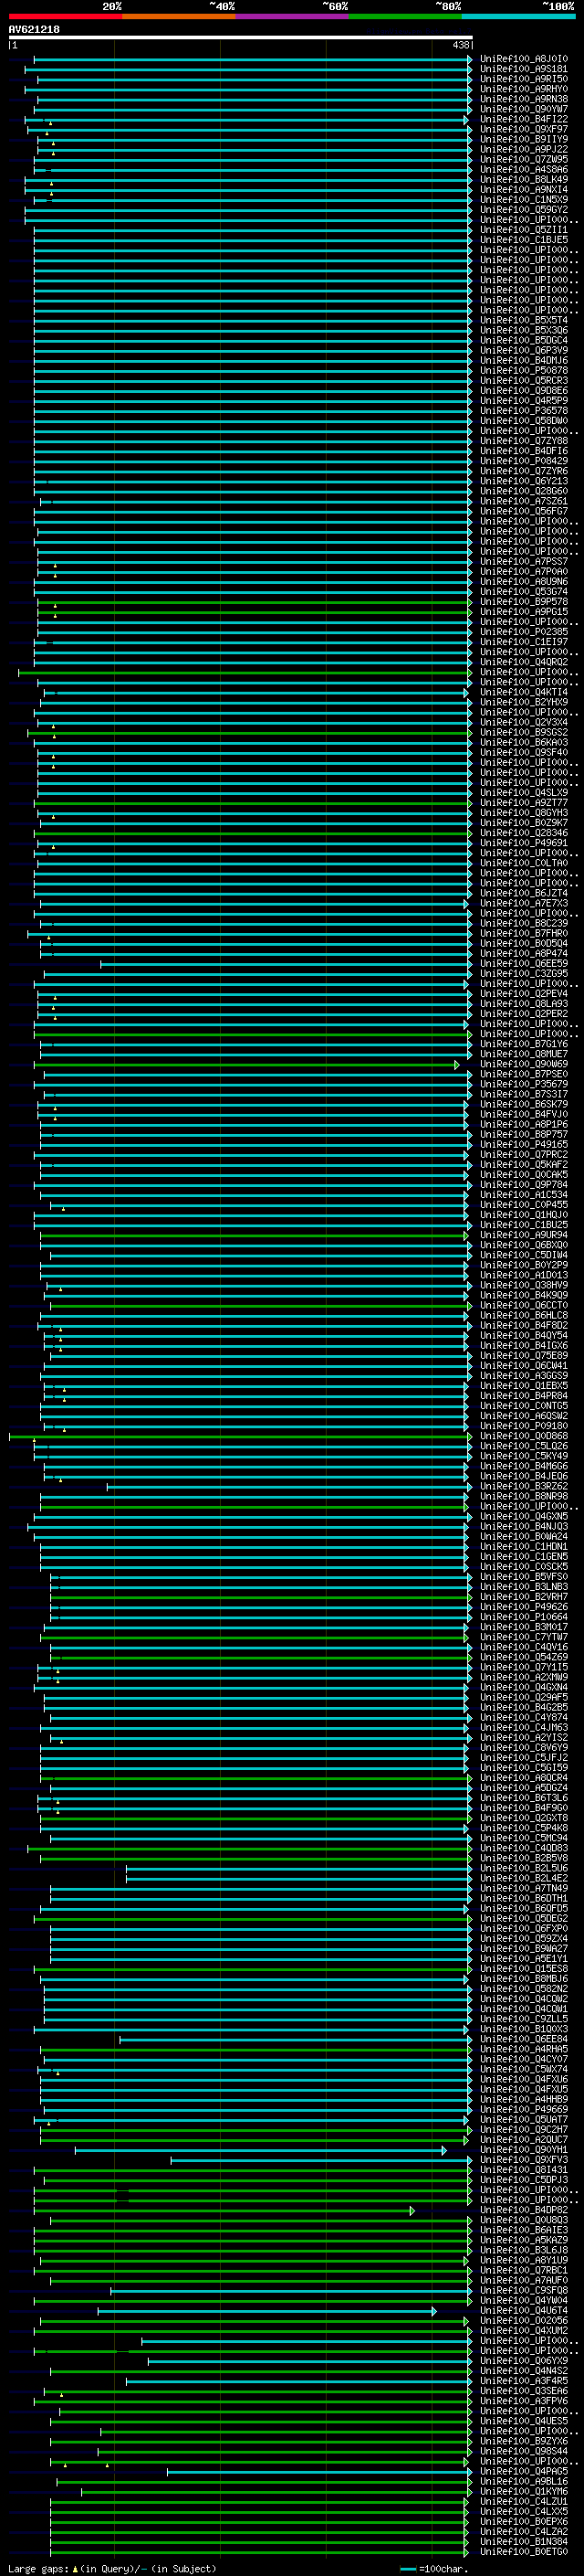Select hit UniRef100_Q5RCR3

coord(523,380)
